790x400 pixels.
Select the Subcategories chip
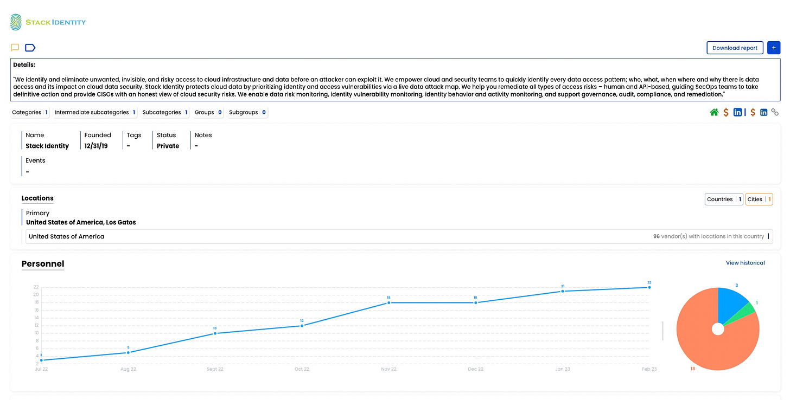pyautogui.click(x=165, y=112)
